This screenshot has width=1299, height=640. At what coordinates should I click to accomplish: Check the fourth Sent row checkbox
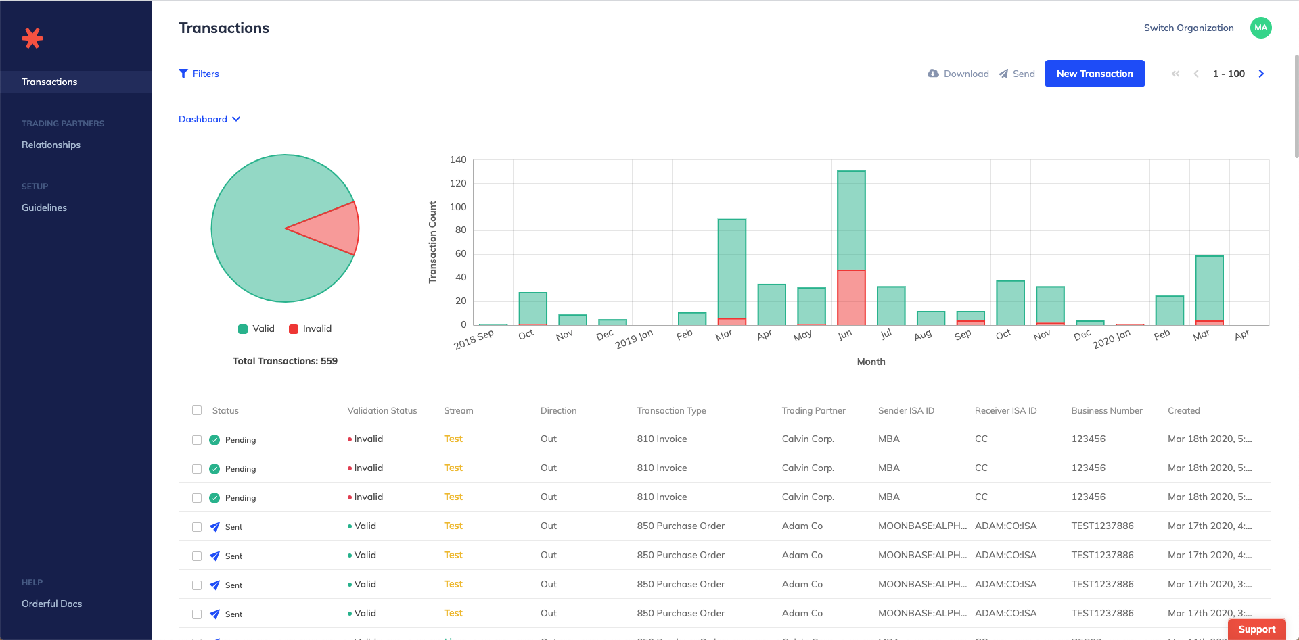pyautogui.click(x=197, y=614)
